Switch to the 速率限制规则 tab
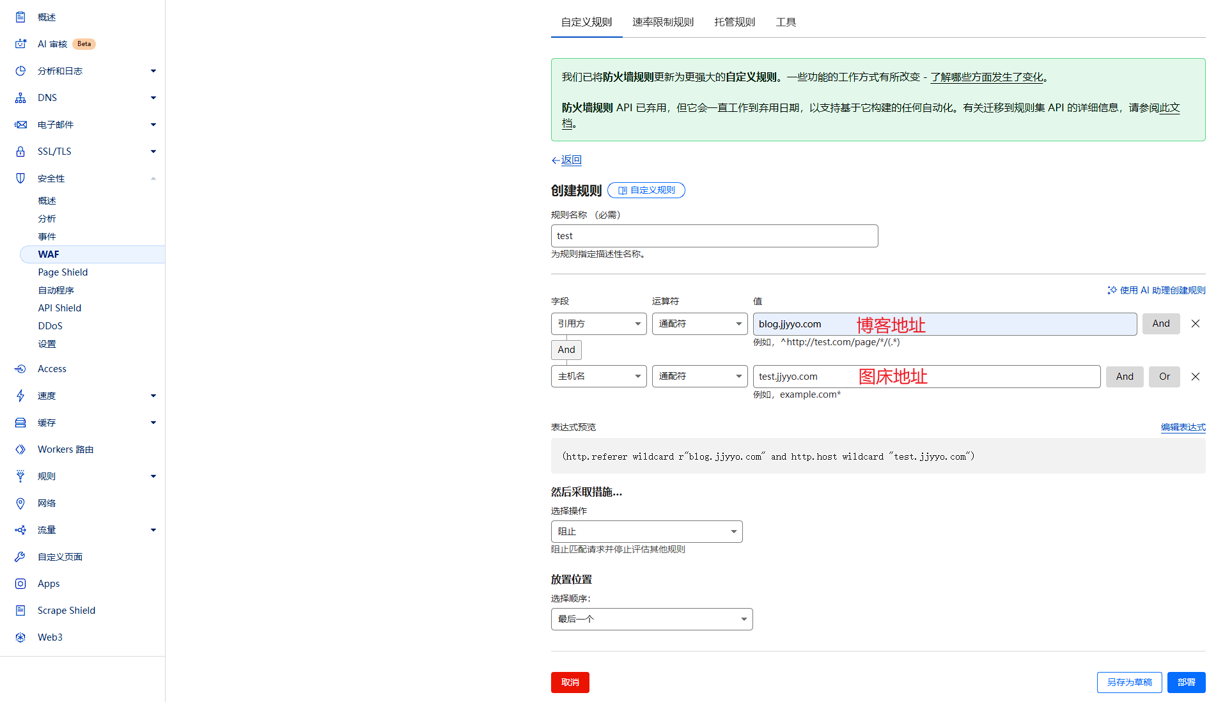Viewport: 1216px width, 702px height. coord(662,22)
